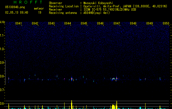Click the 0.8 kHz axis label
The image size is (172, 109).
coord(2,76)
